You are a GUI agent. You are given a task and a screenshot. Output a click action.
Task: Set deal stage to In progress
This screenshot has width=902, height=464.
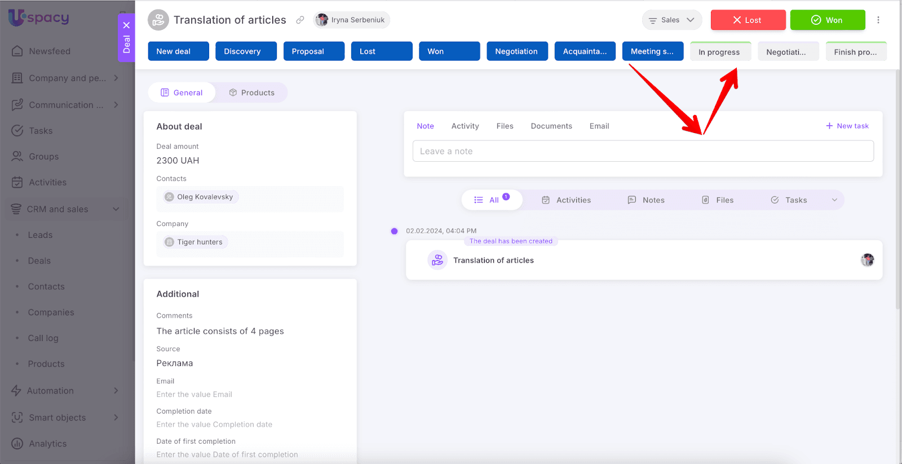[720, 52]
